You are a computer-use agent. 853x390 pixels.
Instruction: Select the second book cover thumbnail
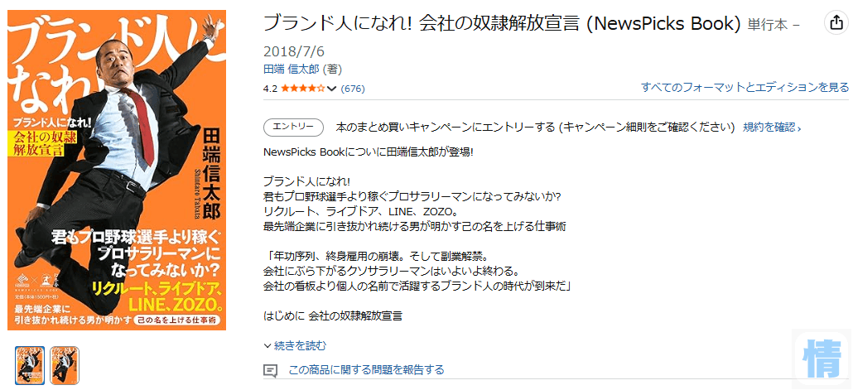[x=65, y=365]
